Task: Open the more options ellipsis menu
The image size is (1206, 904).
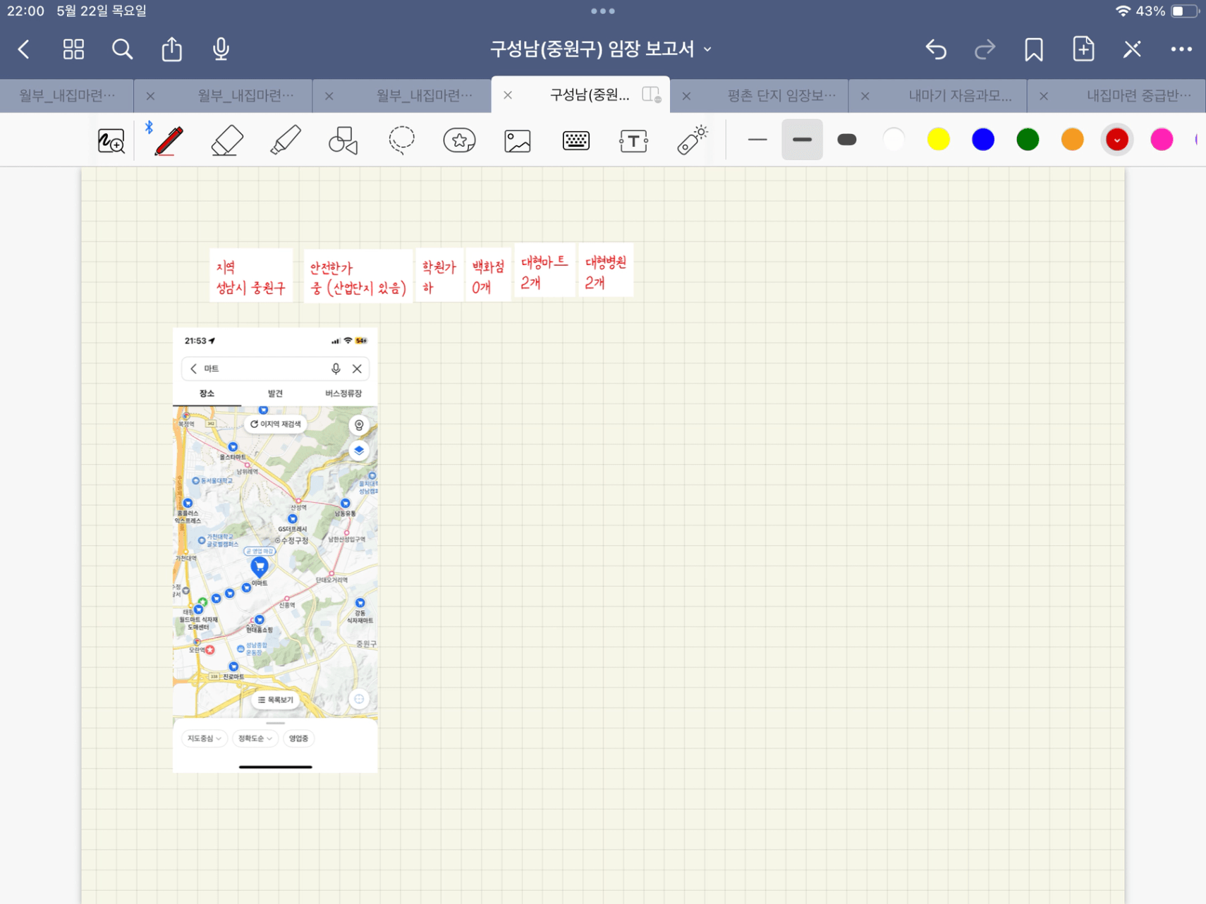Action: (1181, 49)
